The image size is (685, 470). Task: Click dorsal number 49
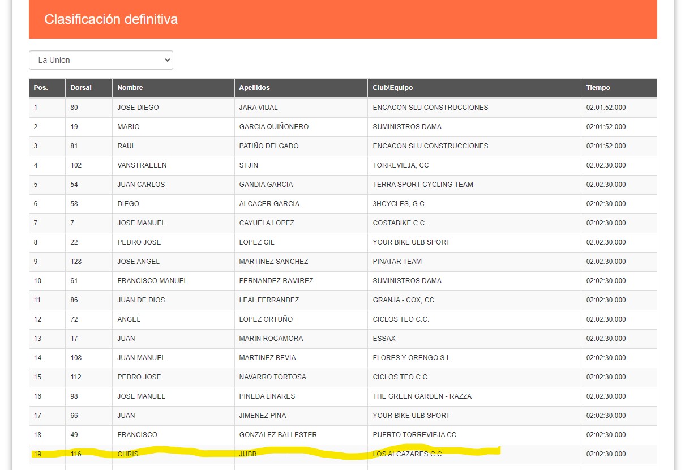click(x=74, y=435)
